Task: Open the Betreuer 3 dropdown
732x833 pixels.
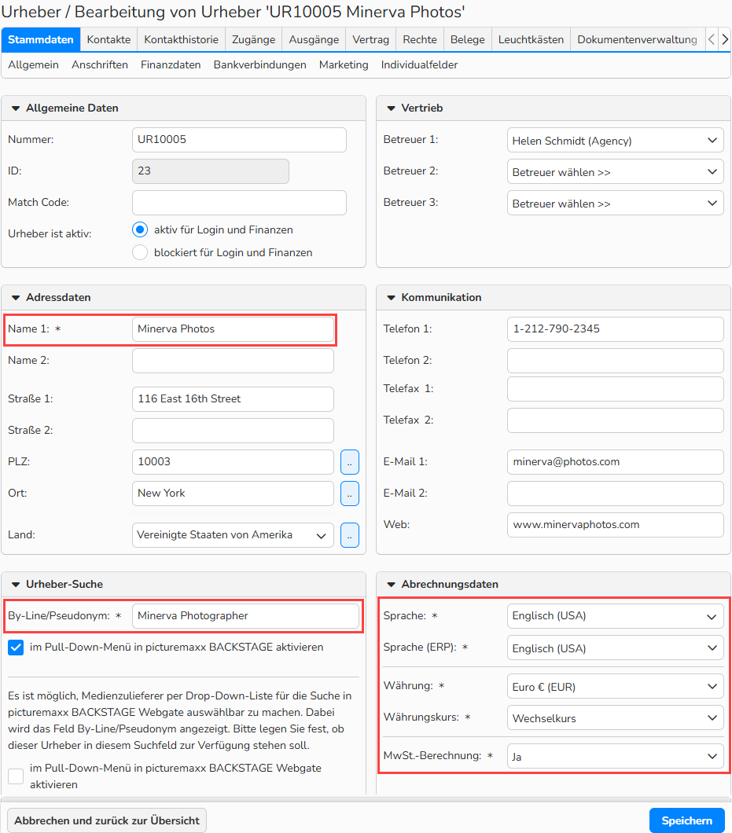Action: coord(615,203)
